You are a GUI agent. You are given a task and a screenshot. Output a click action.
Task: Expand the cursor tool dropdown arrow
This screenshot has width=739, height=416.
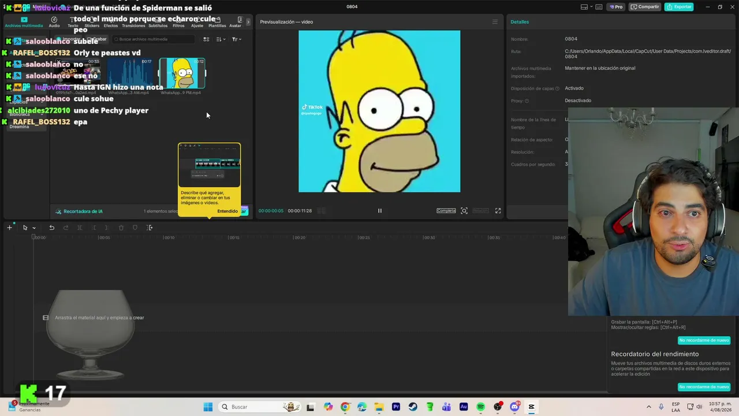pos(34,228)
